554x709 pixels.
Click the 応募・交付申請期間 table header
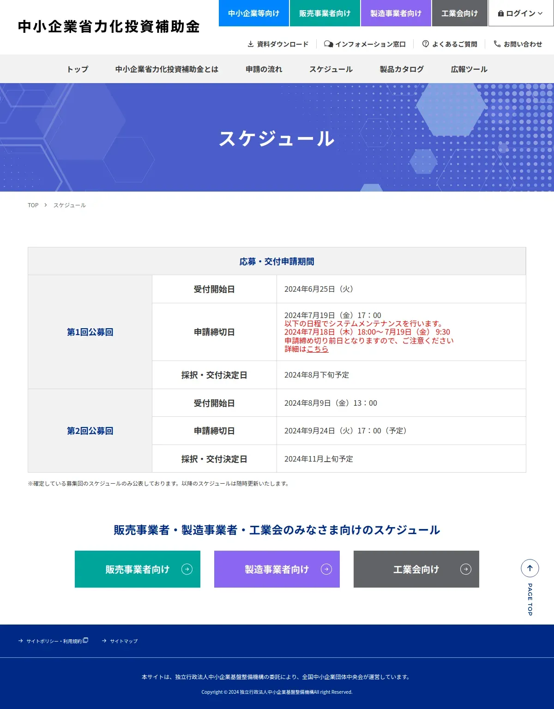[277, 261]
